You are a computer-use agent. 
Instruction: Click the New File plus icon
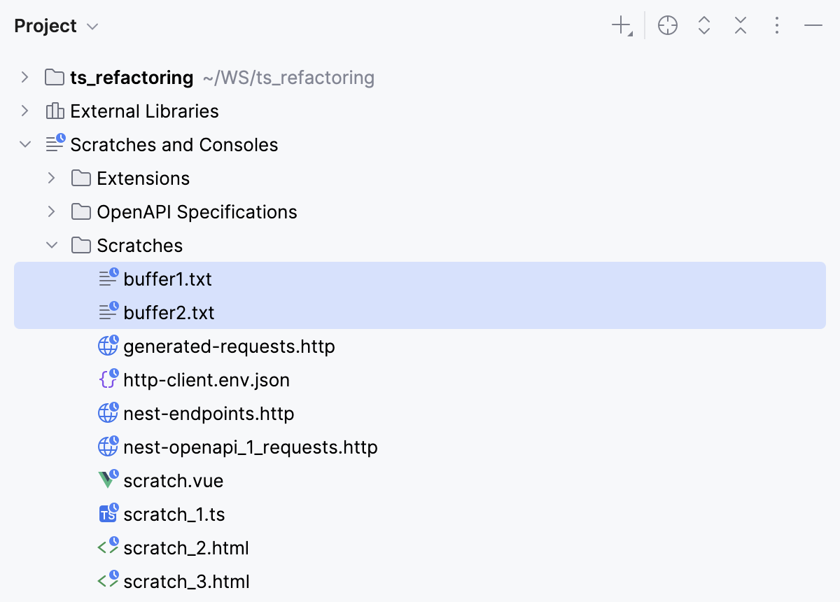pos(621,27)
